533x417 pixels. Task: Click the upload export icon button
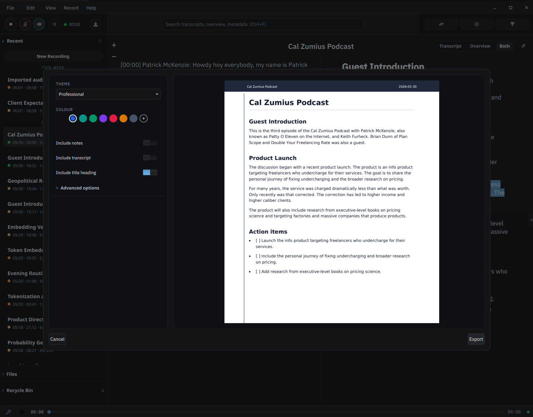512,24
